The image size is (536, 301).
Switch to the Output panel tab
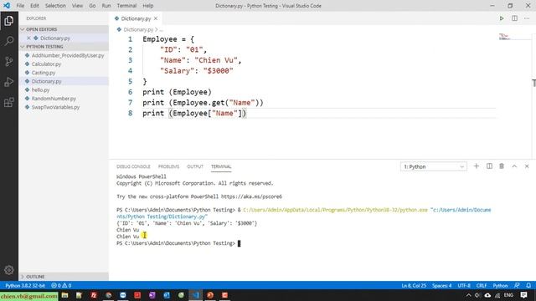click(195, 166)
